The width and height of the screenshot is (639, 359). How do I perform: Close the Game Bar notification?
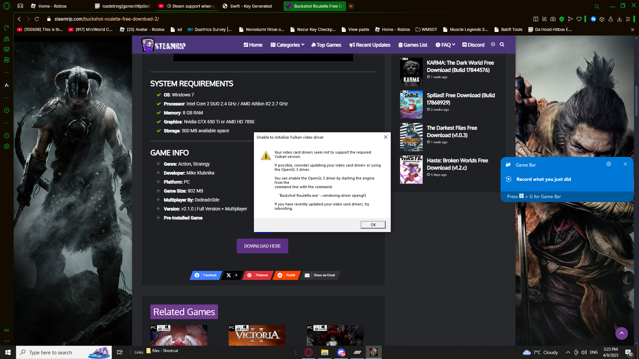[625, 164]
